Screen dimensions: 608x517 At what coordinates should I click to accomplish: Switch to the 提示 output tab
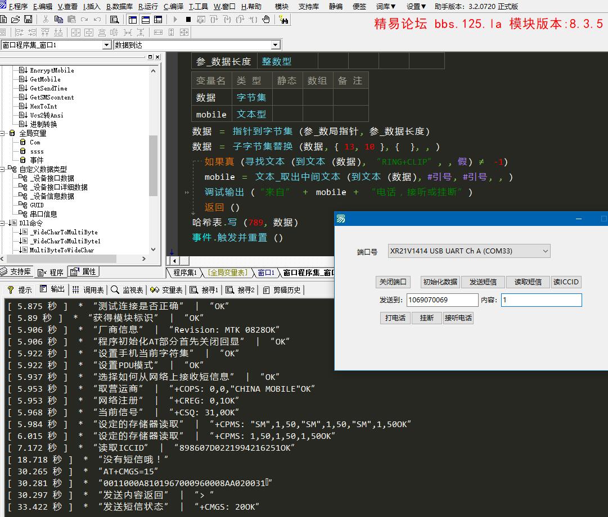coord(19,290)
